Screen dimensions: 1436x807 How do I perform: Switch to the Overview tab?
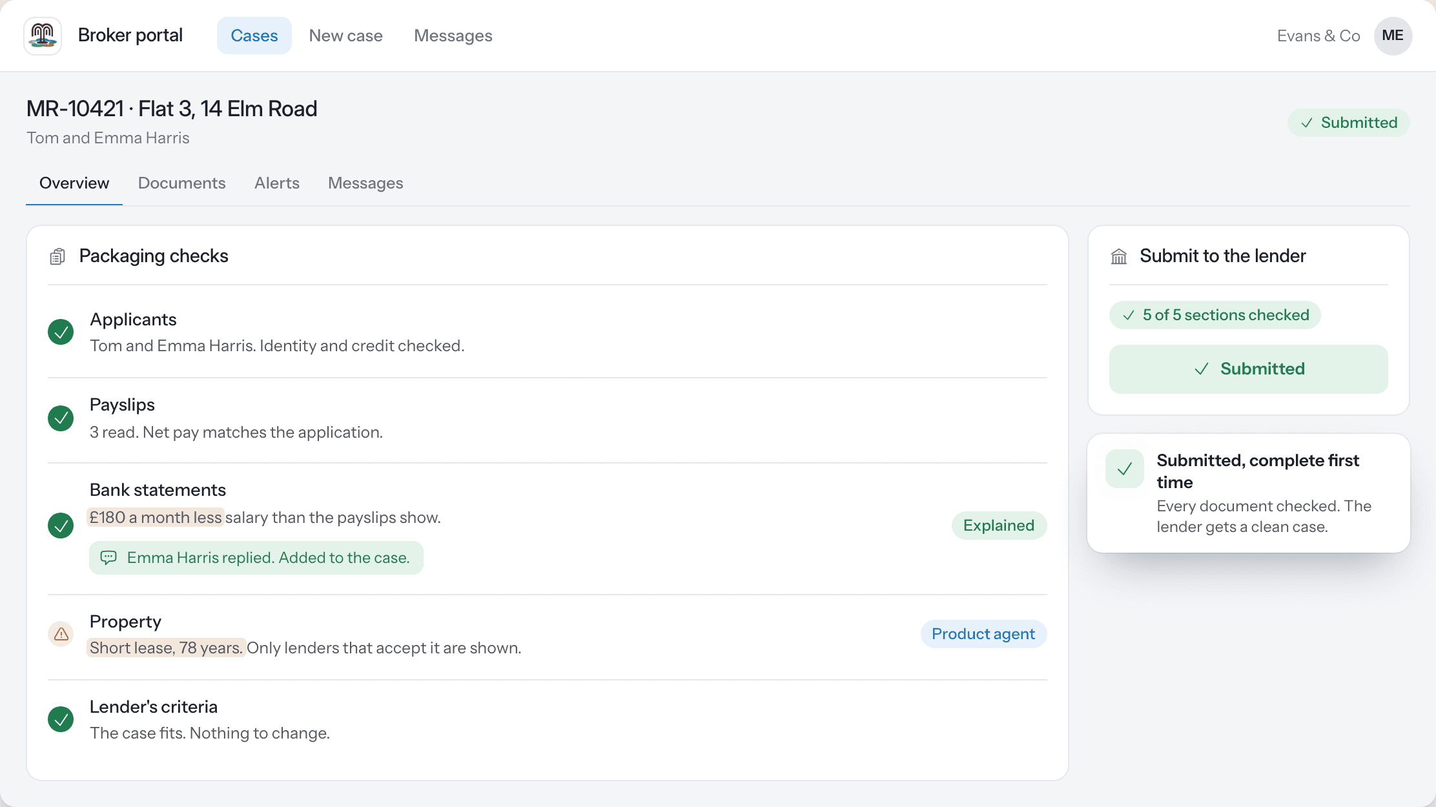(74, 183)
